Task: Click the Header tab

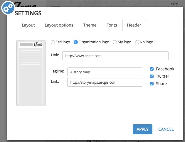Action: [134, 25]
